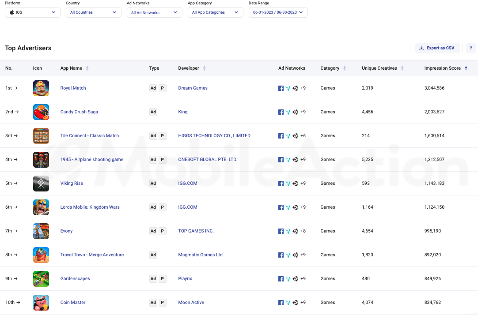Click the P badge in Evony row
The image size is (478, 315).
pyautogui.click(x=163, y=231)
